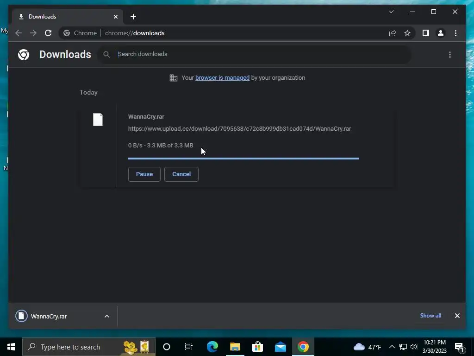Click WannaCry.rar item in download shelf
The width and height of the screenshot is (474, 356).
[x=49, y=316]
